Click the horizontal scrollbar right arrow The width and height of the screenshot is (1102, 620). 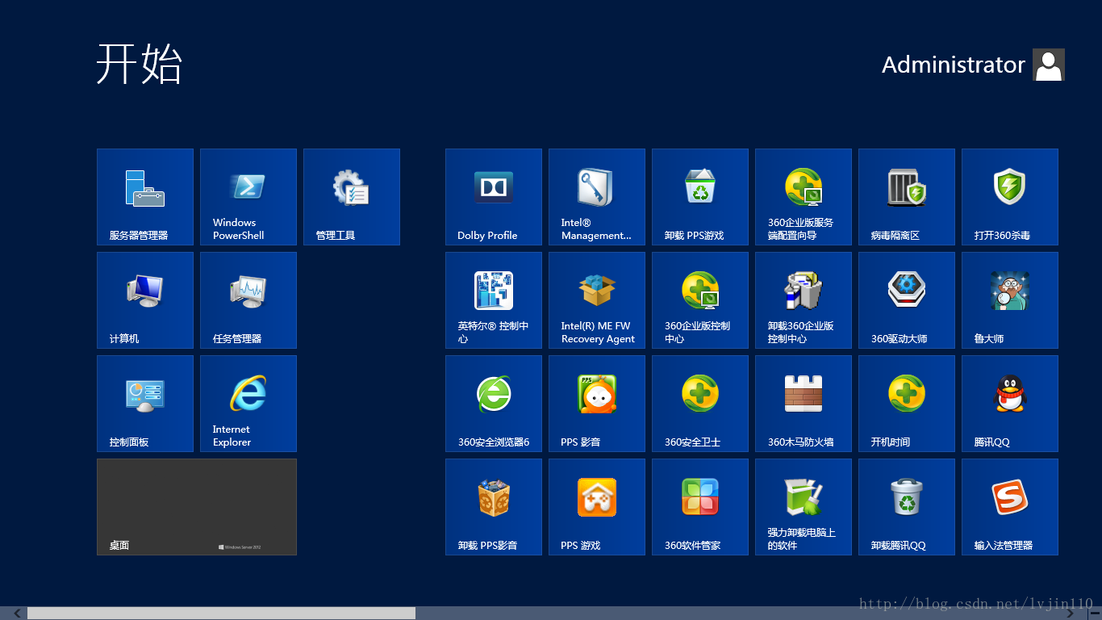(x=1070, y=614)
